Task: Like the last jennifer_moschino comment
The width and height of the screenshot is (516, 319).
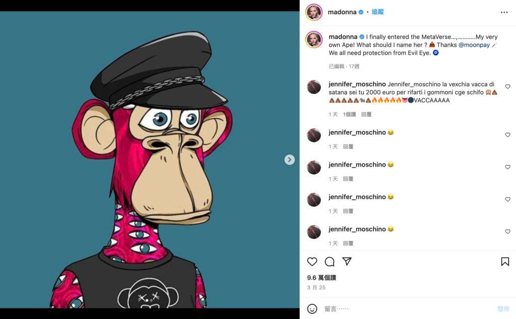Action: (507, 231)
